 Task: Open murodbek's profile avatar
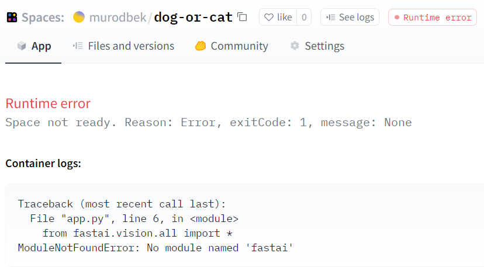(x=79, y=18)
